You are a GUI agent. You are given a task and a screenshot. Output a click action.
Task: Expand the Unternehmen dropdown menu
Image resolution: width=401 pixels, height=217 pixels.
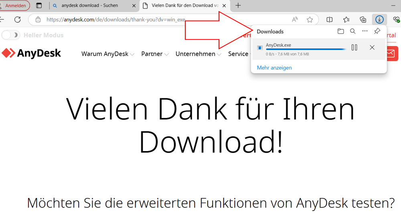click(198, 54)
